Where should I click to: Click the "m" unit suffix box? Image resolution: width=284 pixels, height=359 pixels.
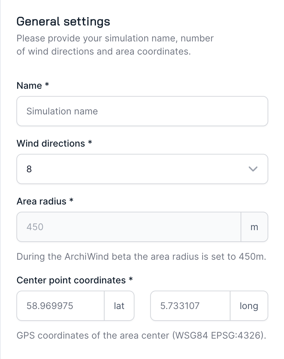point(254,227)
